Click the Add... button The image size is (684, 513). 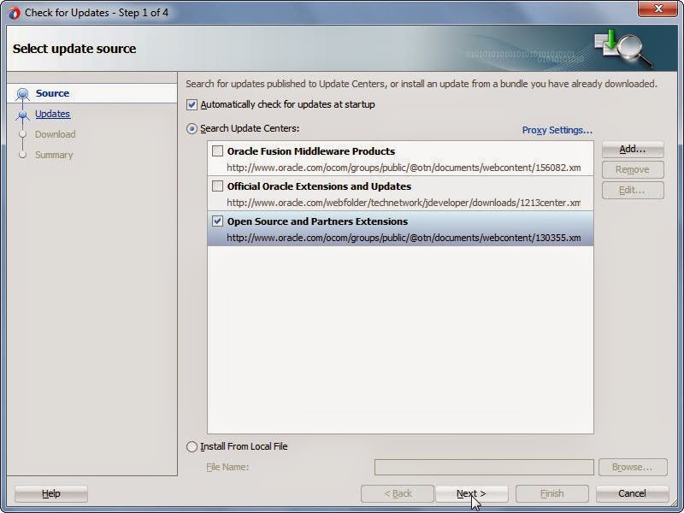[x=633, y=149]
